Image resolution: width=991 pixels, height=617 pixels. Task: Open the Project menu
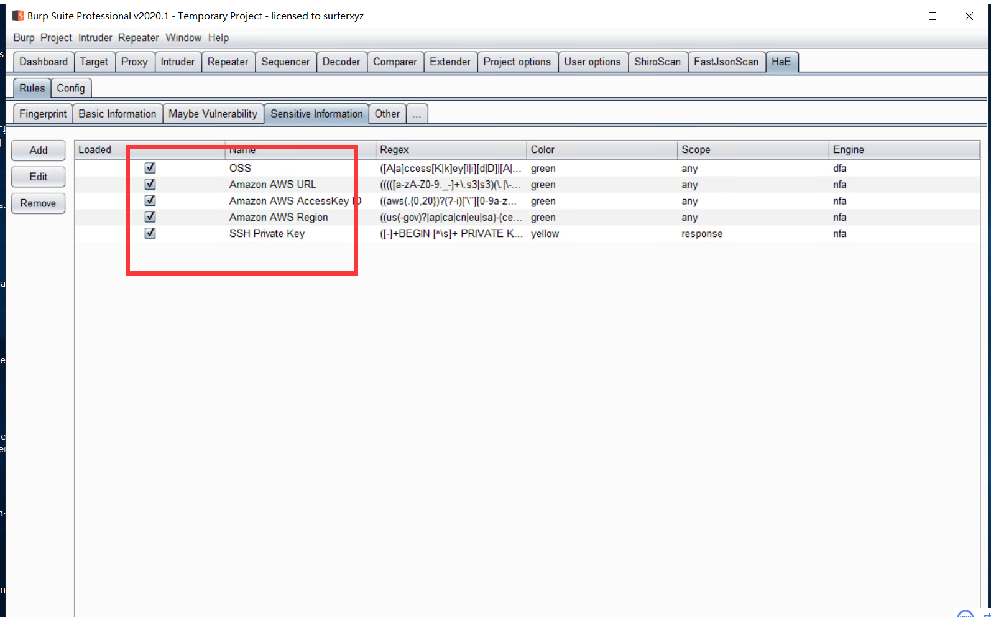[x=56, y=38]
